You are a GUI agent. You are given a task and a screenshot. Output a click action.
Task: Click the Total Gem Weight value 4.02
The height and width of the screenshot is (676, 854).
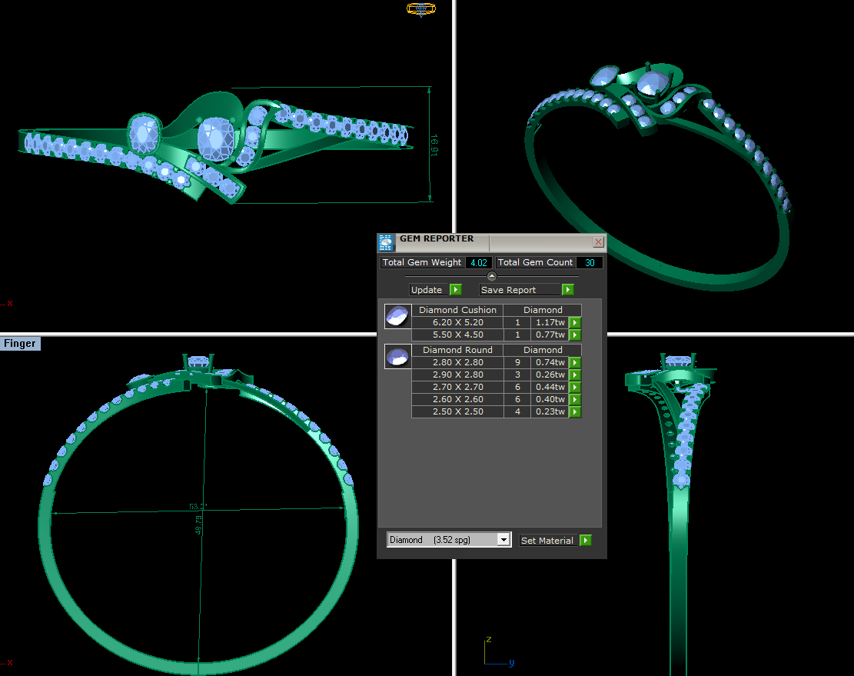tap(479, 262)
